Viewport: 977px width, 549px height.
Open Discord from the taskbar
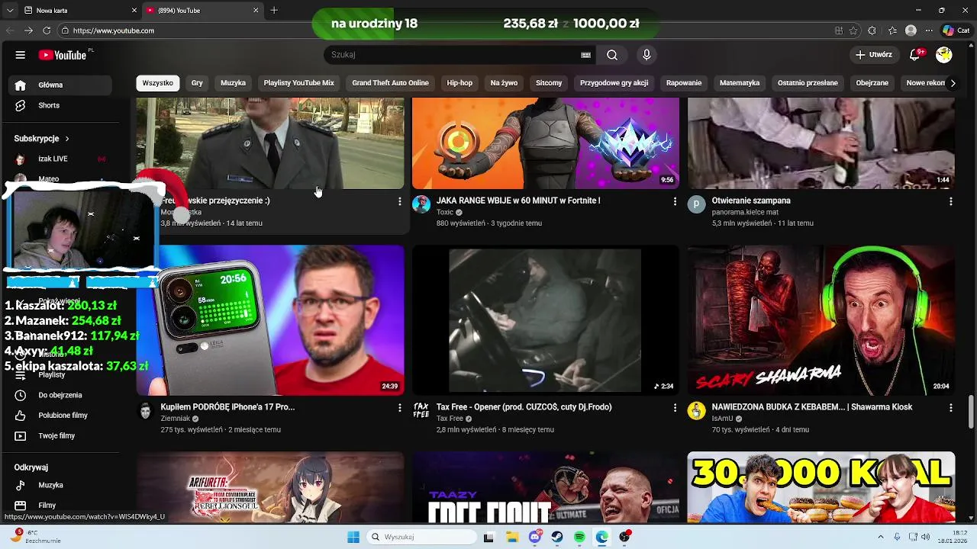tap(534, 537)
